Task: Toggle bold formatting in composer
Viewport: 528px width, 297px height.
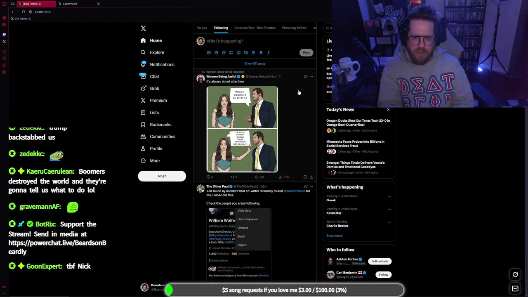Action: point(261,53)
